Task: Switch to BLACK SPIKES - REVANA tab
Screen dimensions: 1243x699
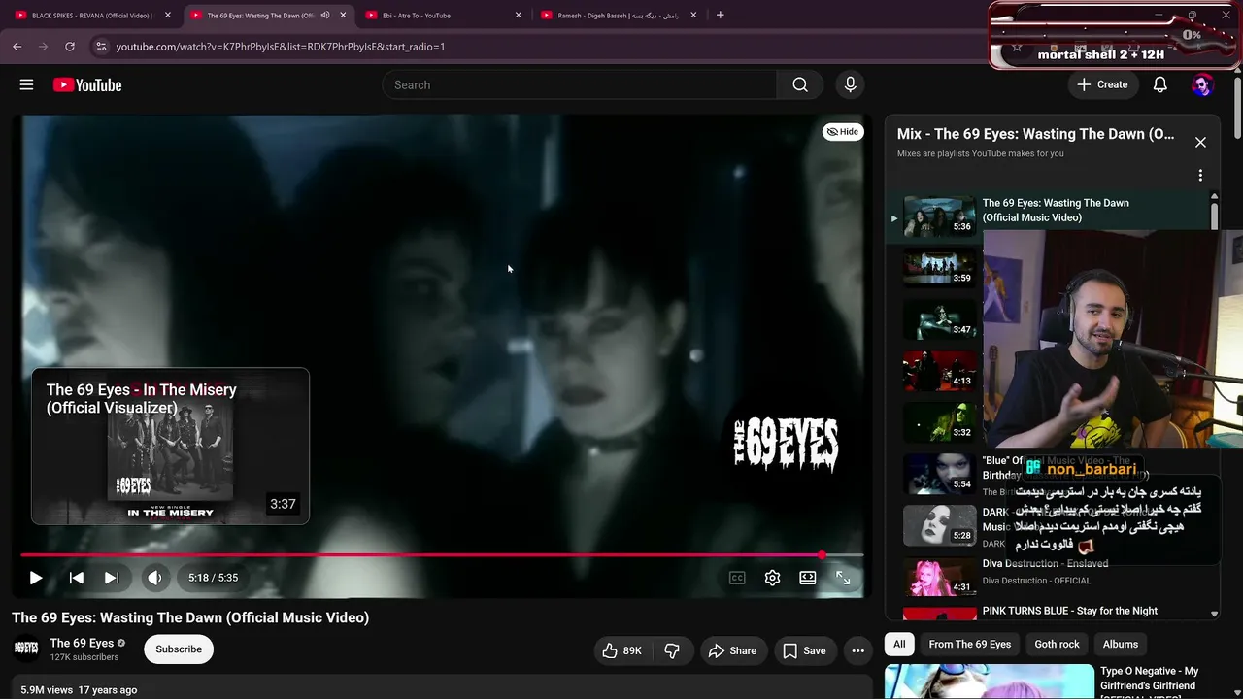Action: [93, 15]
